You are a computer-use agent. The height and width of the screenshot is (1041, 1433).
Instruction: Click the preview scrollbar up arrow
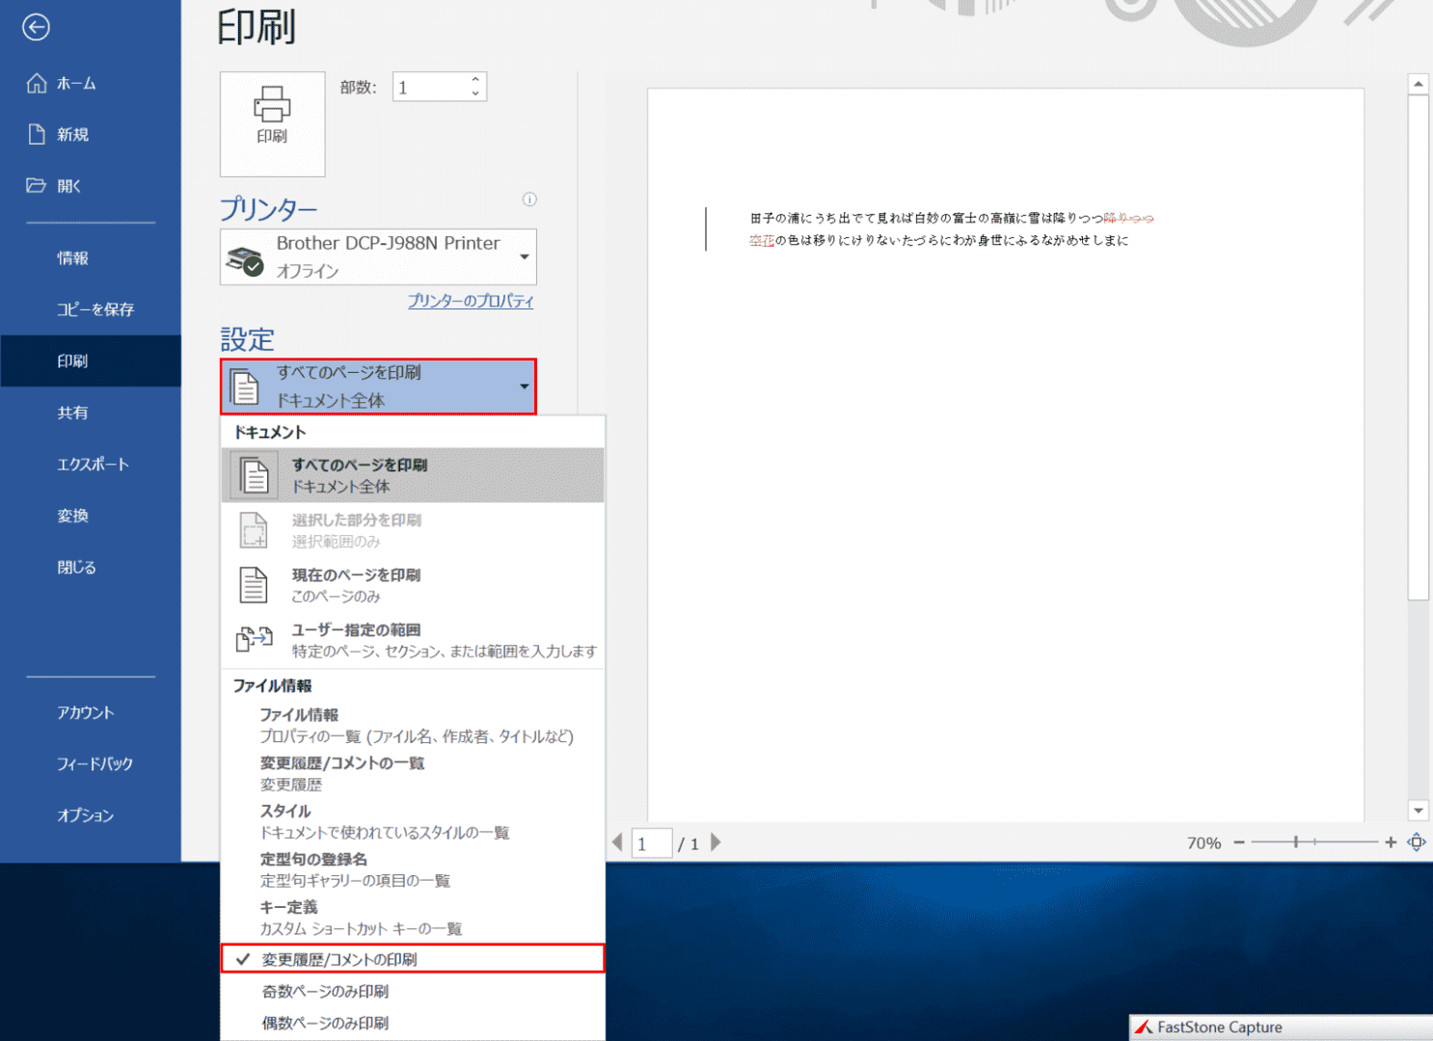point(1418,85)
